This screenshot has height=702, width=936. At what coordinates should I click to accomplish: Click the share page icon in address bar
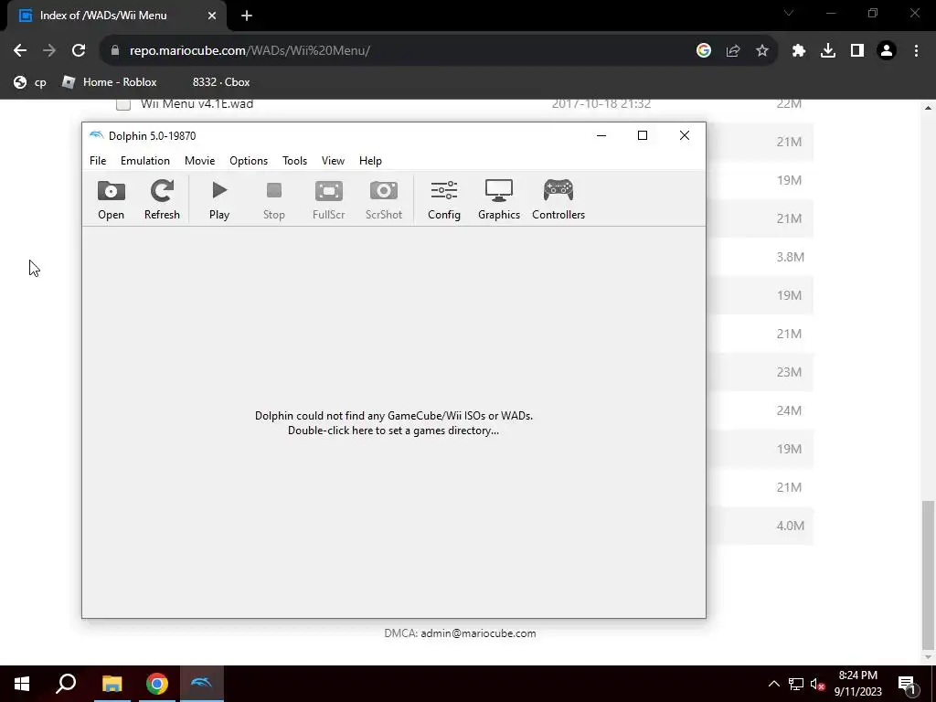point(733,51)
